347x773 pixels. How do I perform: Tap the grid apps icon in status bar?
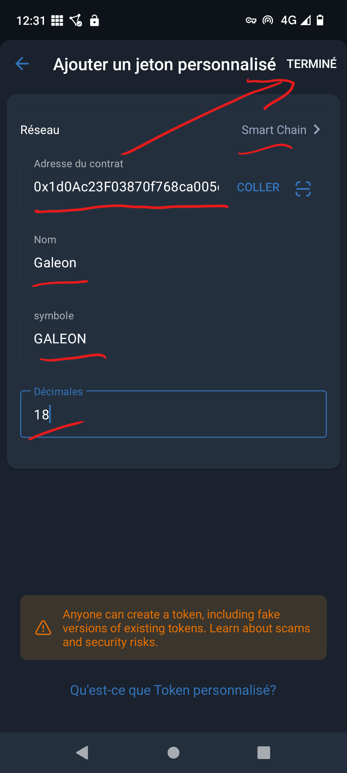pos(57,21)
